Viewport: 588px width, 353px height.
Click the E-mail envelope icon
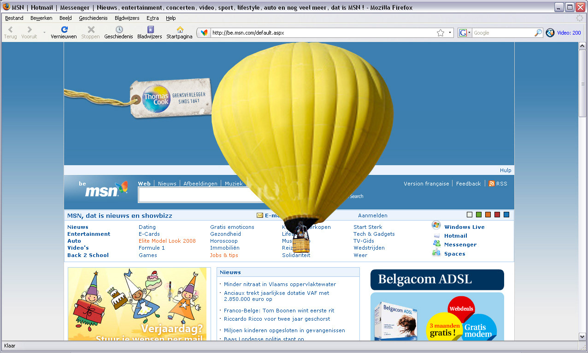260,215
